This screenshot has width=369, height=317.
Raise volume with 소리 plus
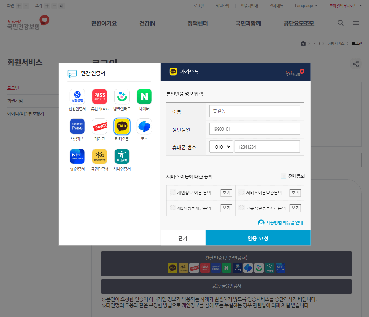pyautogui.click(x=47, y=6)
